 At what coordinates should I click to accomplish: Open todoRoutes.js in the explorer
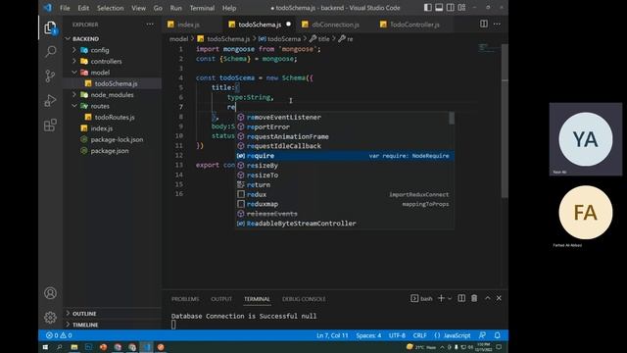pos(115,118)
